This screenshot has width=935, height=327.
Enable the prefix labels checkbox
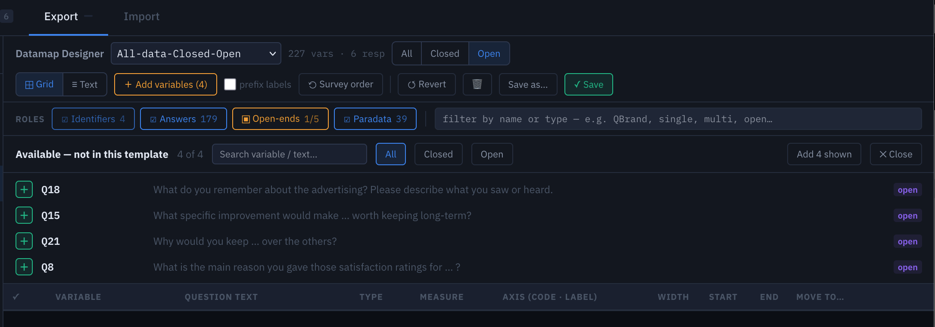[x=230, y=84]
